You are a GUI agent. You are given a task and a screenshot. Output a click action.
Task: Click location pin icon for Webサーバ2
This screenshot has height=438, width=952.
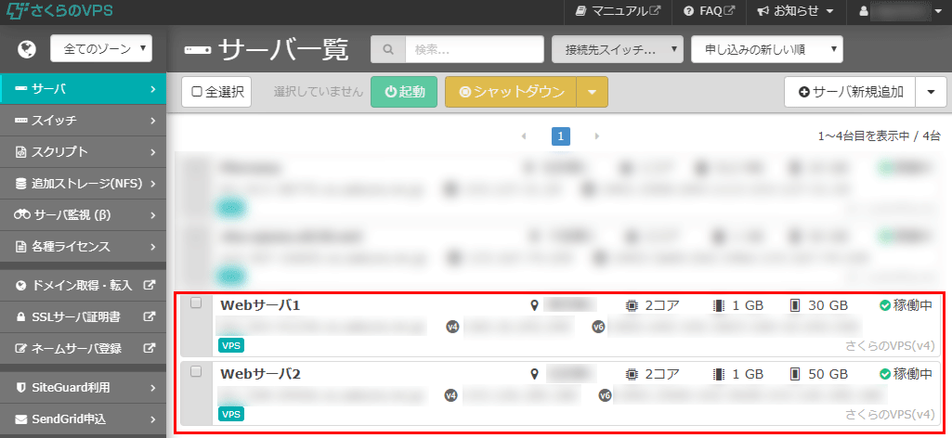[x=534, y=374]
